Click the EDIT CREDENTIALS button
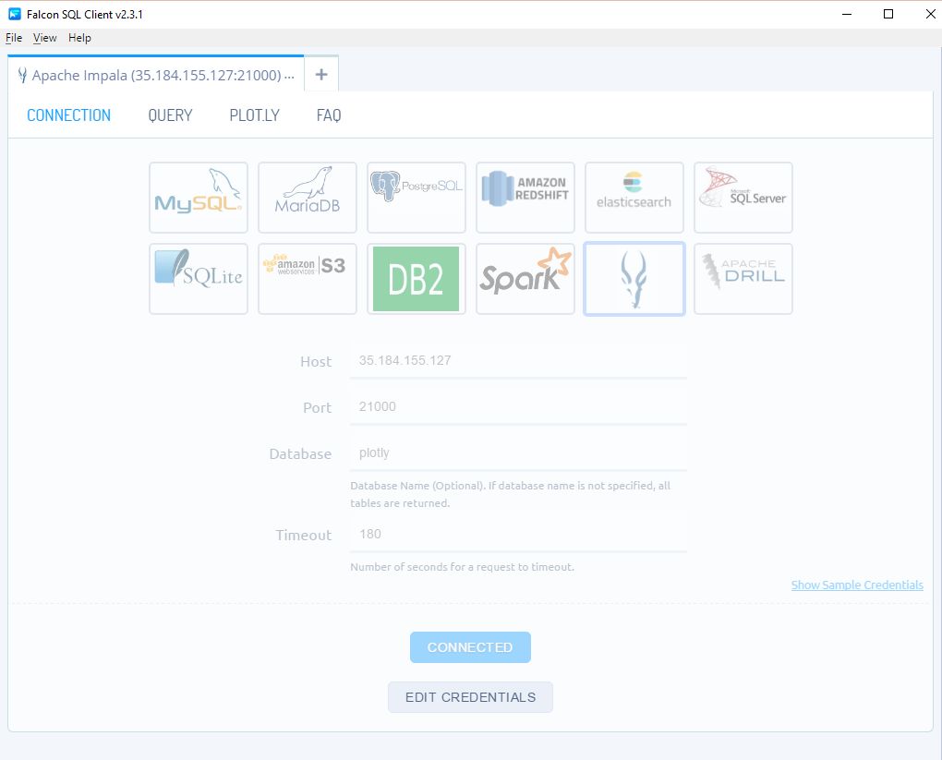942x760 pixels. [470, 697]
